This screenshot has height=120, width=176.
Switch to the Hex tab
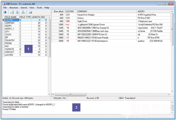[65, 98]
